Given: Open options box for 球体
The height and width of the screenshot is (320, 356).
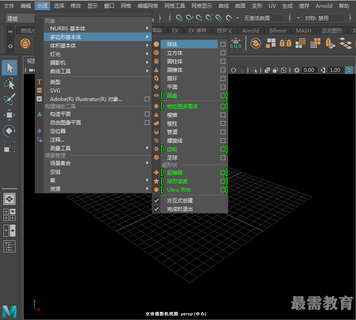Looking at the screenshot, I should [223, 44].
